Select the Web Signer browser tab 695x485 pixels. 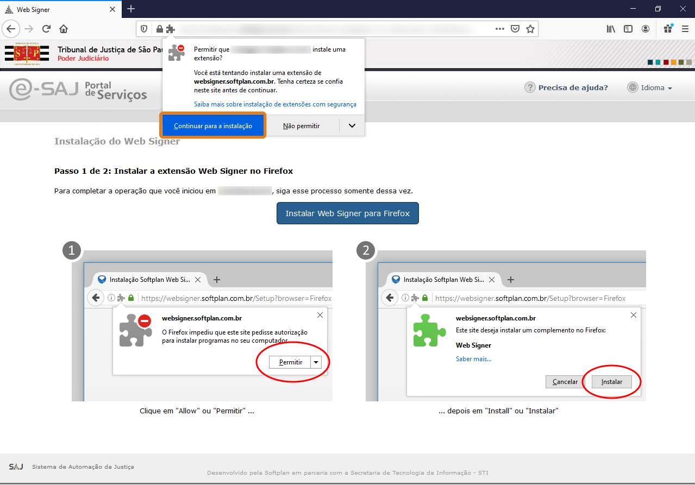pyautogui.click(x=61, y=10)
